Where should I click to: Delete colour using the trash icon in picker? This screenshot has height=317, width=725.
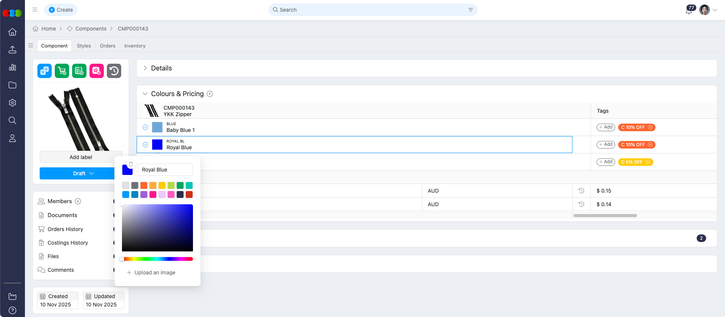click(131, 164)
